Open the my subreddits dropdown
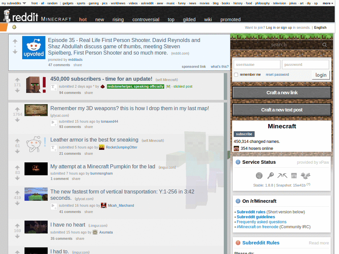The width and height of the screenshot is (339, 254). click(x=14, y=3)
